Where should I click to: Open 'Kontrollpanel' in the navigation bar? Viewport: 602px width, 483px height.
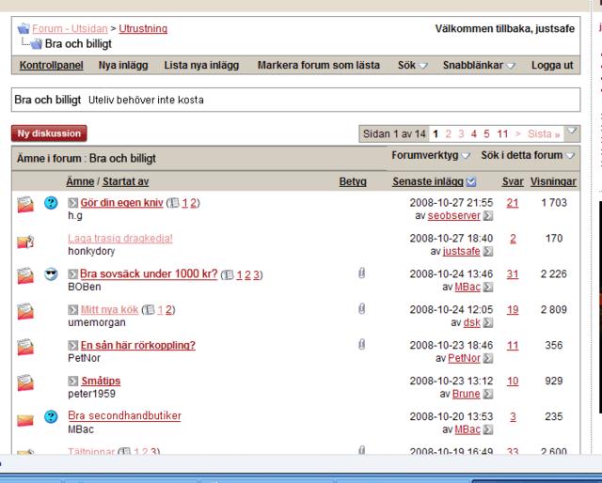[51, 66]
